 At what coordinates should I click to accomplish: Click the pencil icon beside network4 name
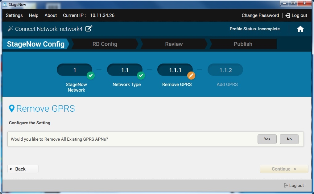pyautogui.click(x=89, y=29)
